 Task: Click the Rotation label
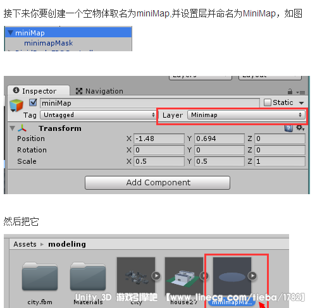pyautogui.click(x=32, y=150)
